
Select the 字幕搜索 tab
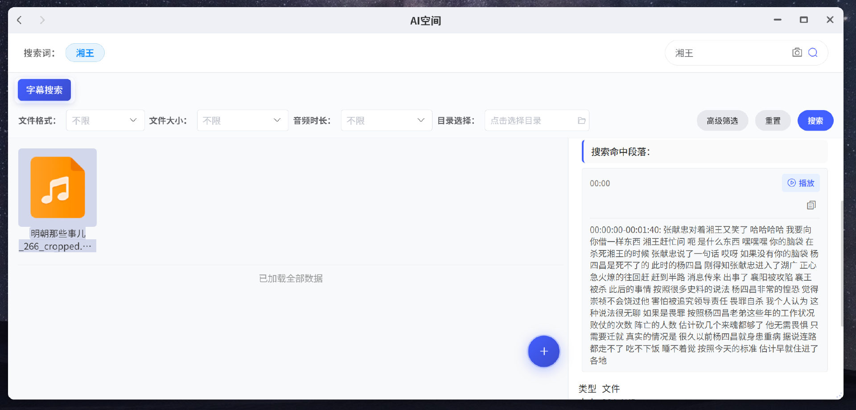tap(44, 90)
